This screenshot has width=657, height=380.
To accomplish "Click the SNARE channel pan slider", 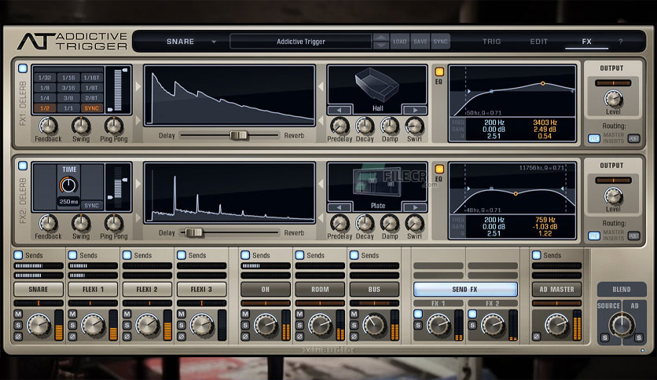I will [x=39, y=303].
